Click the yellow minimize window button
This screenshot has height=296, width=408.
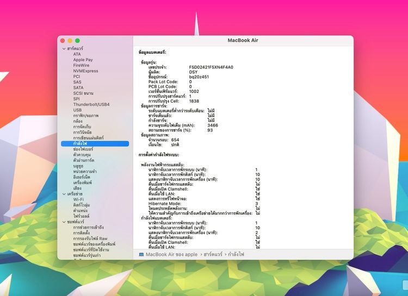click(x=70, y=41)
